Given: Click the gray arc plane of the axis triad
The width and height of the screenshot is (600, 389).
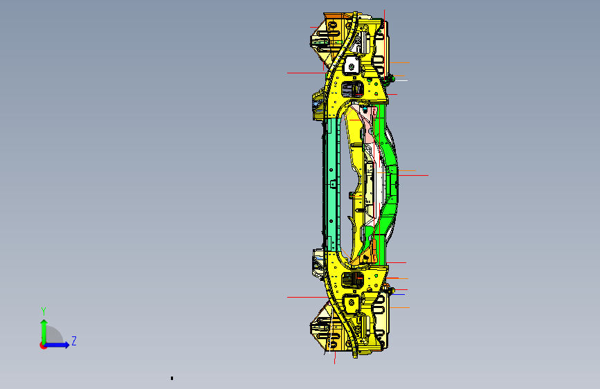Looking at the screenshot, I should coord(54,334).
